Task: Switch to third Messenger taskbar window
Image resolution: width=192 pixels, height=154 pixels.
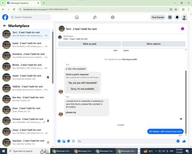Action: click(104, 151)
